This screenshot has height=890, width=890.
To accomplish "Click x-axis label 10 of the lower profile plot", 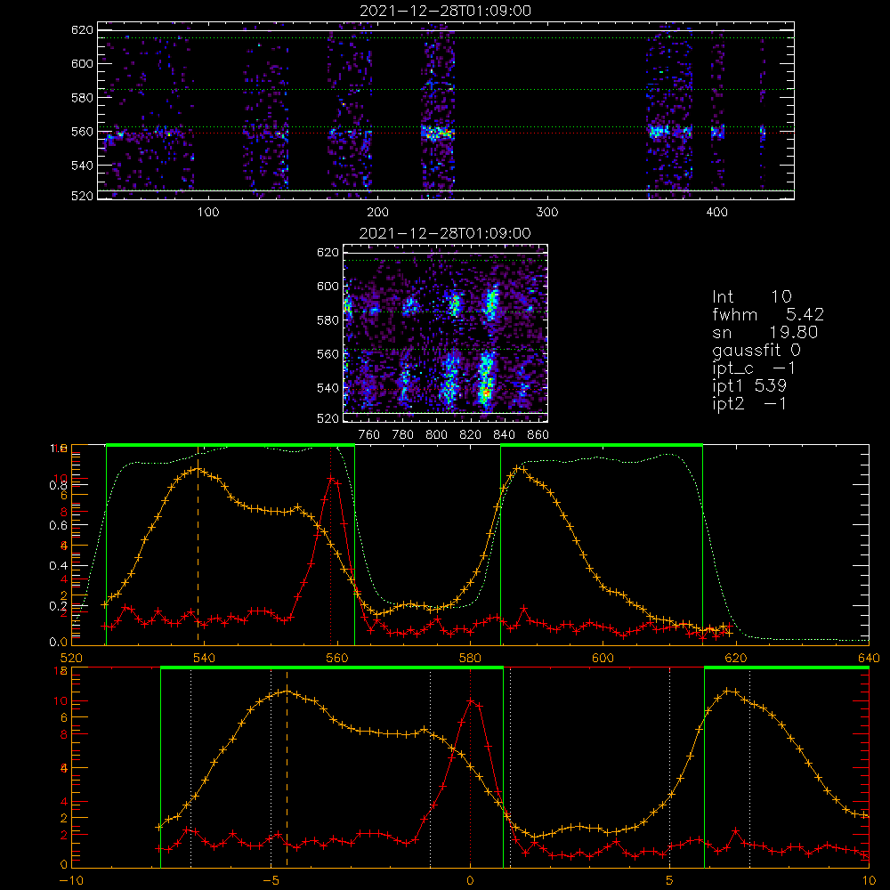I will tap(869, 881).
